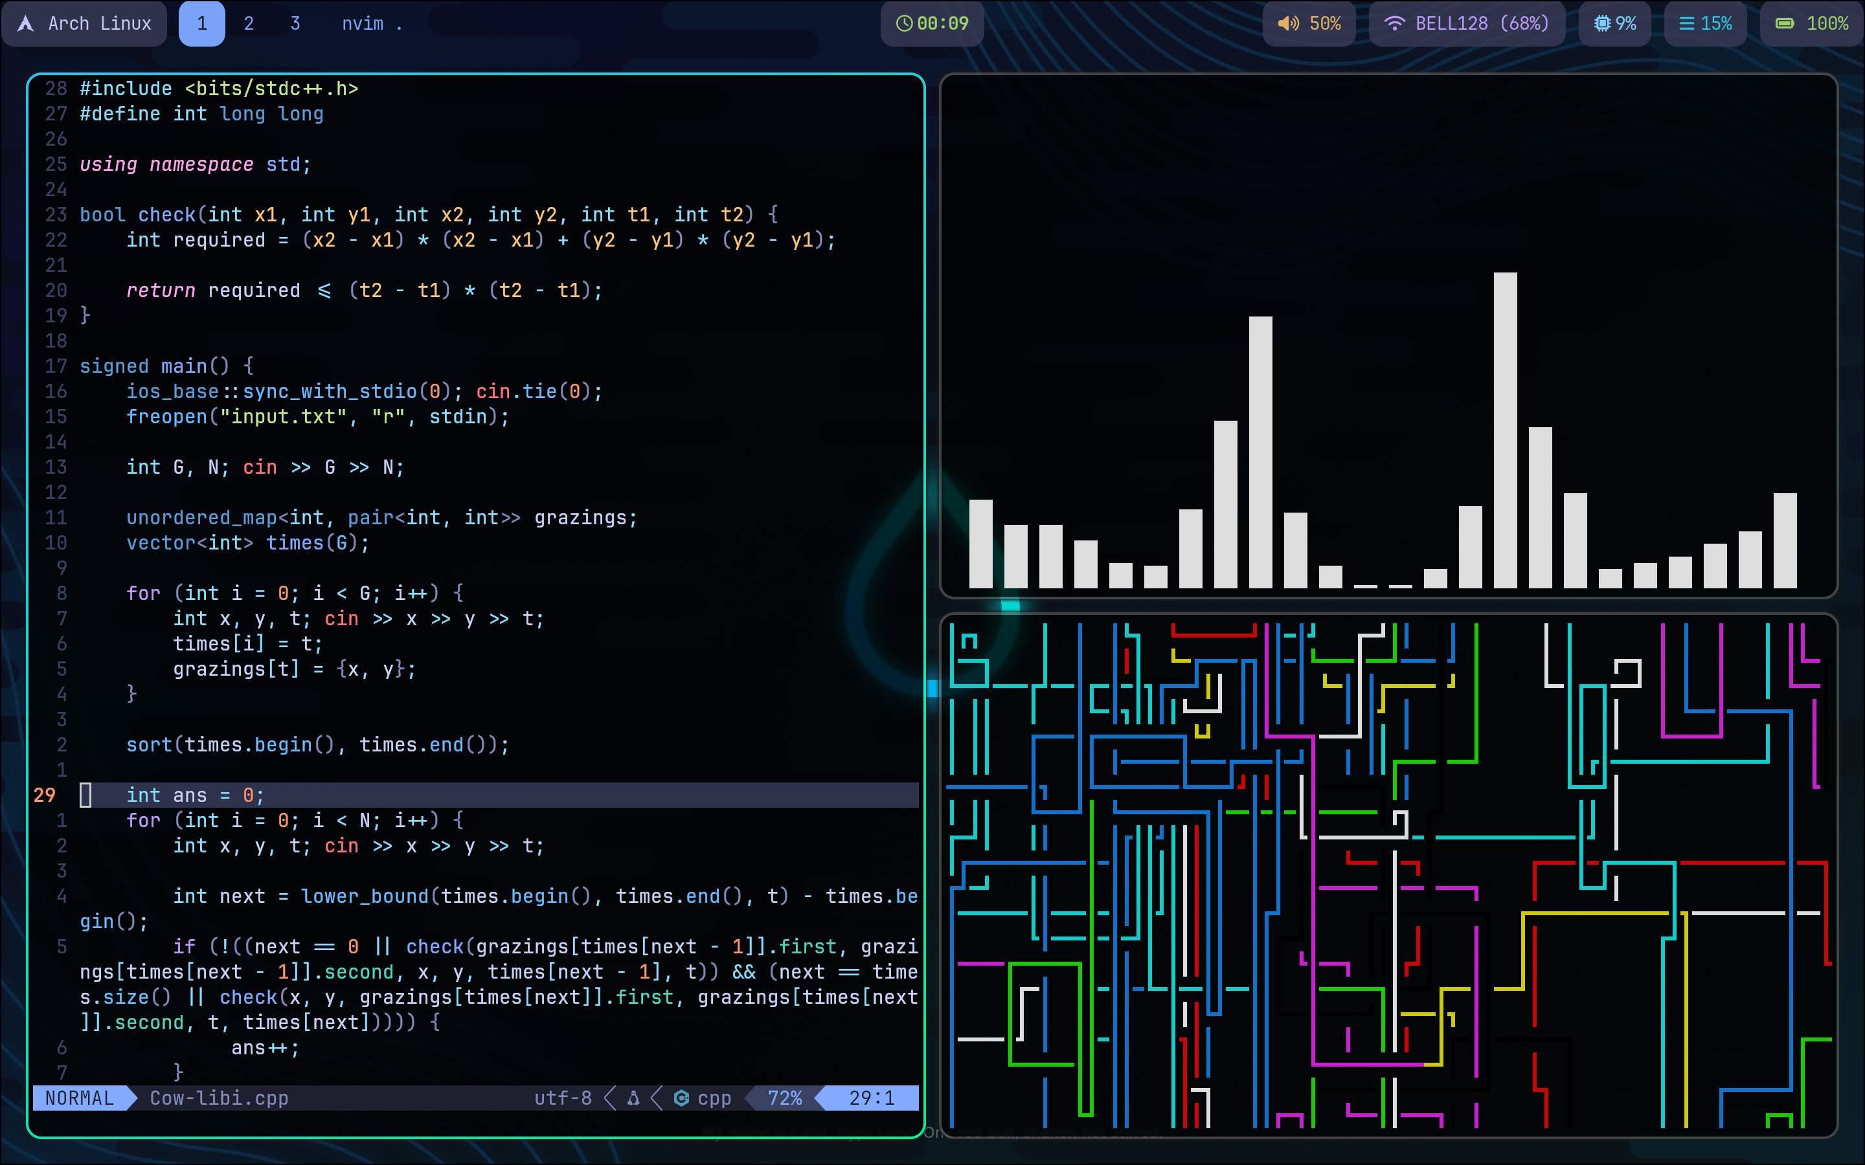Click the CPU chip icon
1865x1165 pixels.
coord(1602,24)
